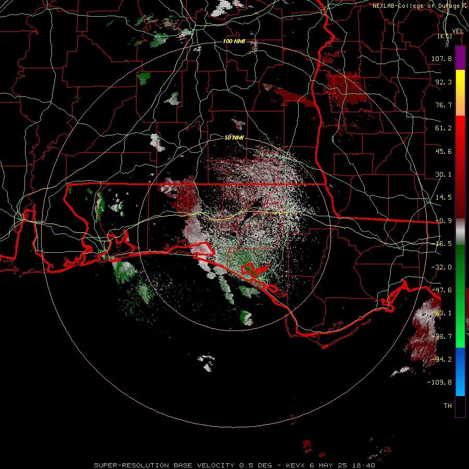Screen dimensions: 469x469
Task: Click the KEVX radar site identifier
Action: (295, 465)
